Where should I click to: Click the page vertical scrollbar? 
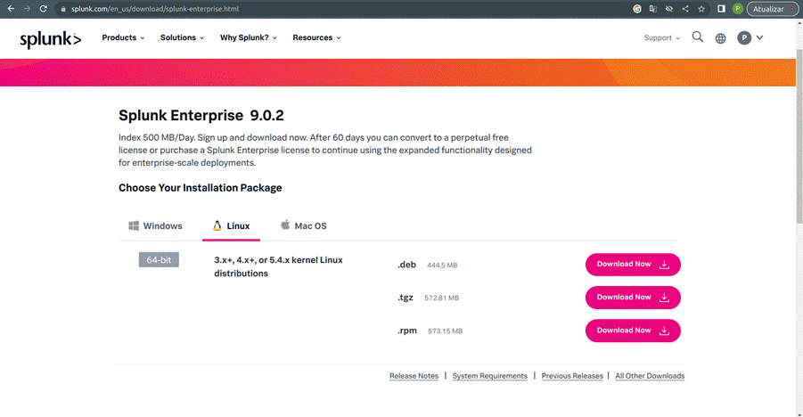799,136
